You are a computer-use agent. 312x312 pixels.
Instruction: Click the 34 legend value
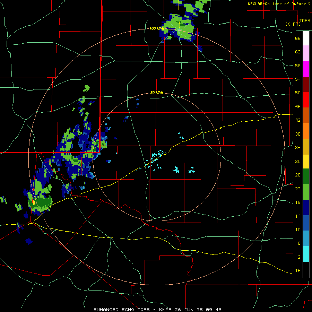point(298,148)
